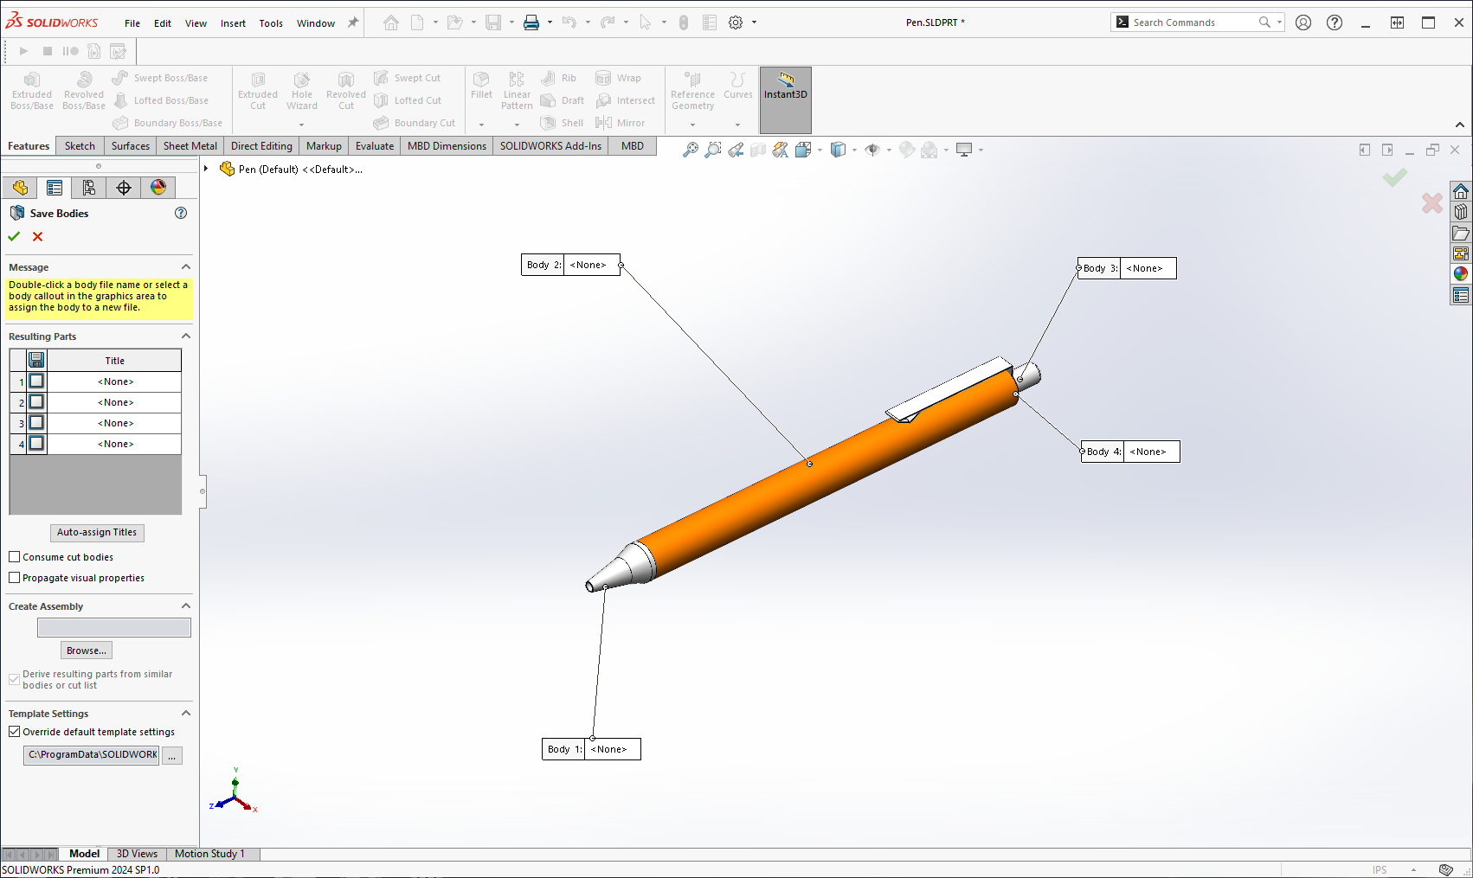Collapse the Message section

point(186,267)
